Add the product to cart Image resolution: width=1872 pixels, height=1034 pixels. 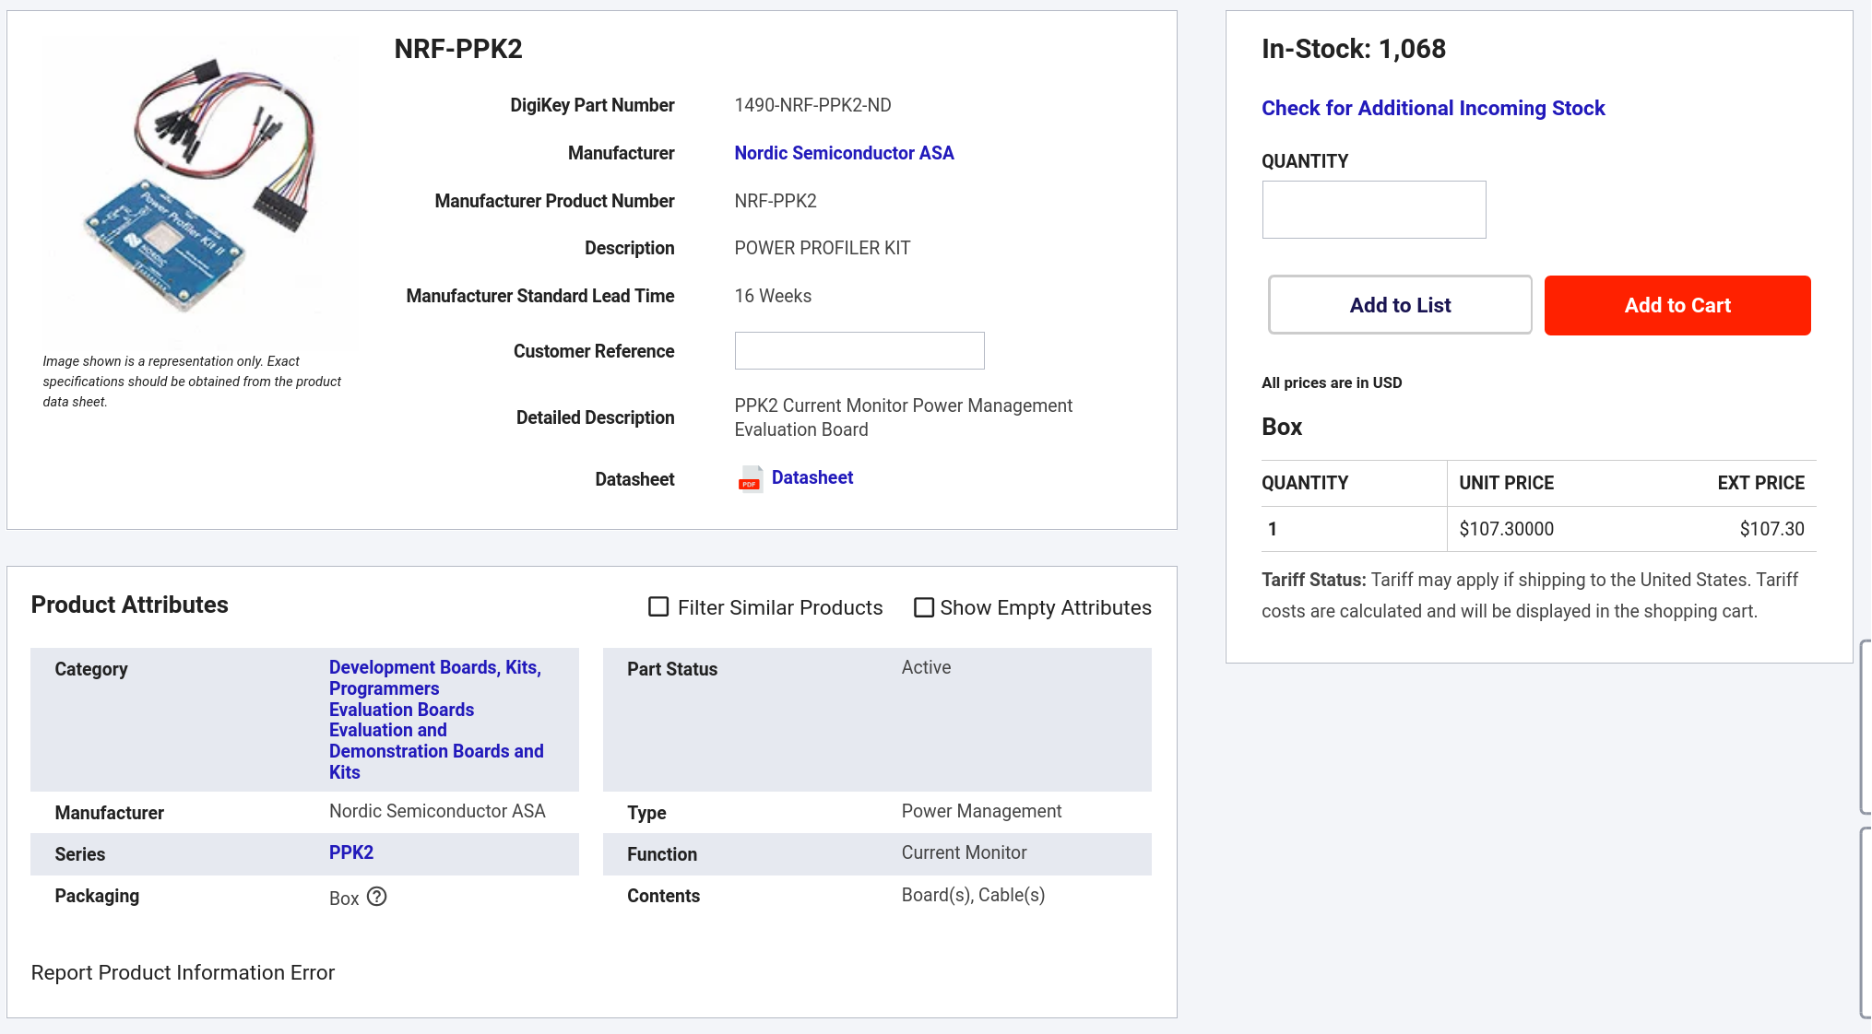[x=1677, y=305]
